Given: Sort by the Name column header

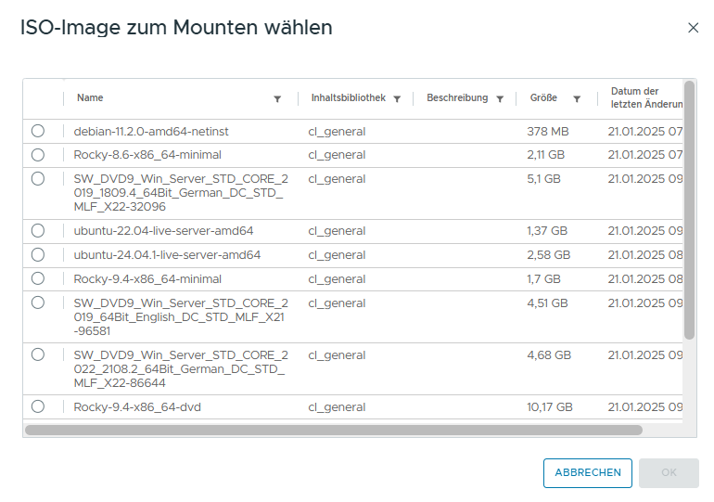Looking at the screenshot, I should click(90, 98).
